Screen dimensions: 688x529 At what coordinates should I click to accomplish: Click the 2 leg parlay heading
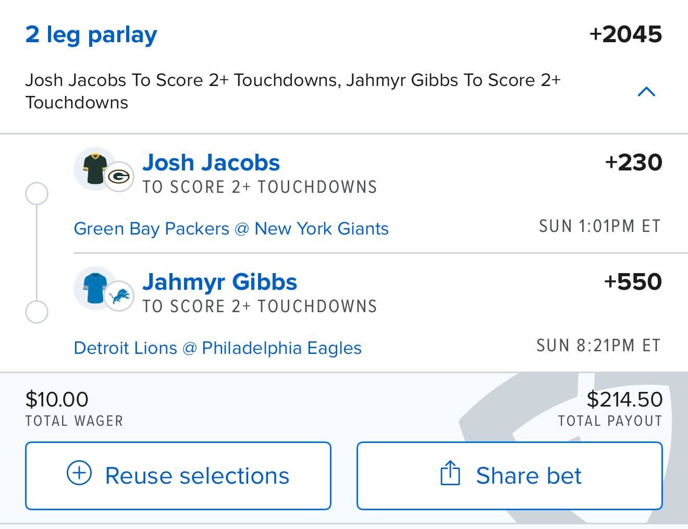coord(91,34)
